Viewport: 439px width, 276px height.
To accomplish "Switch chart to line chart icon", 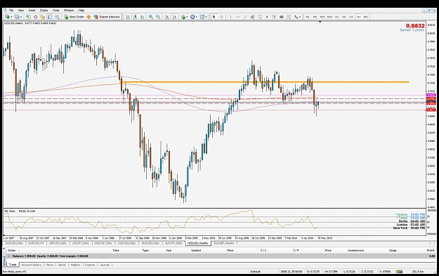I will 142,17.
